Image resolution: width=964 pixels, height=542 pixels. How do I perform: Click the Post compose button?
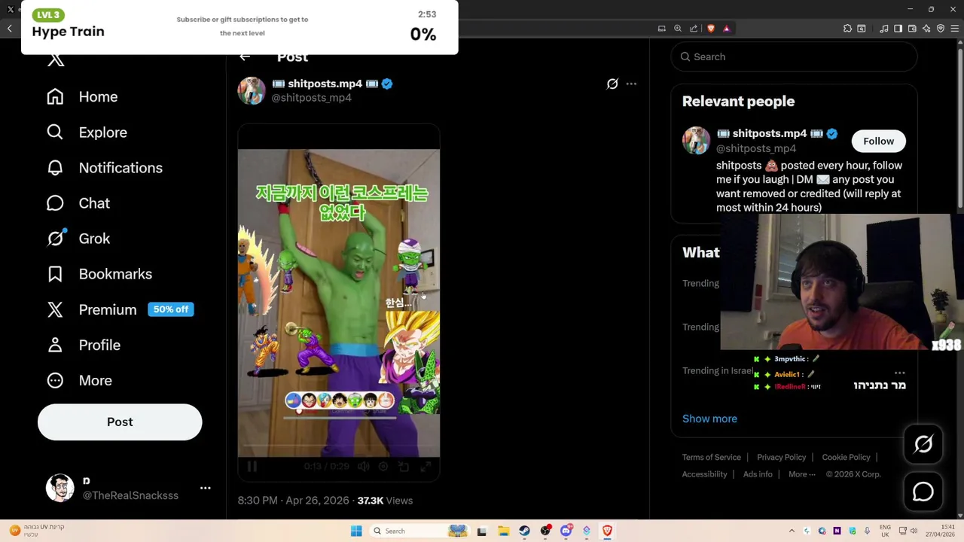click(120, 422)
